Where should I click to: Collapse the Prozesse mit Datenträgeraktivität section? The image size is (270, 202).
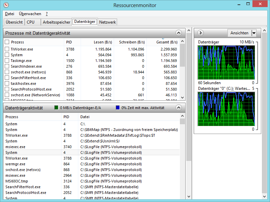[179, 33]
